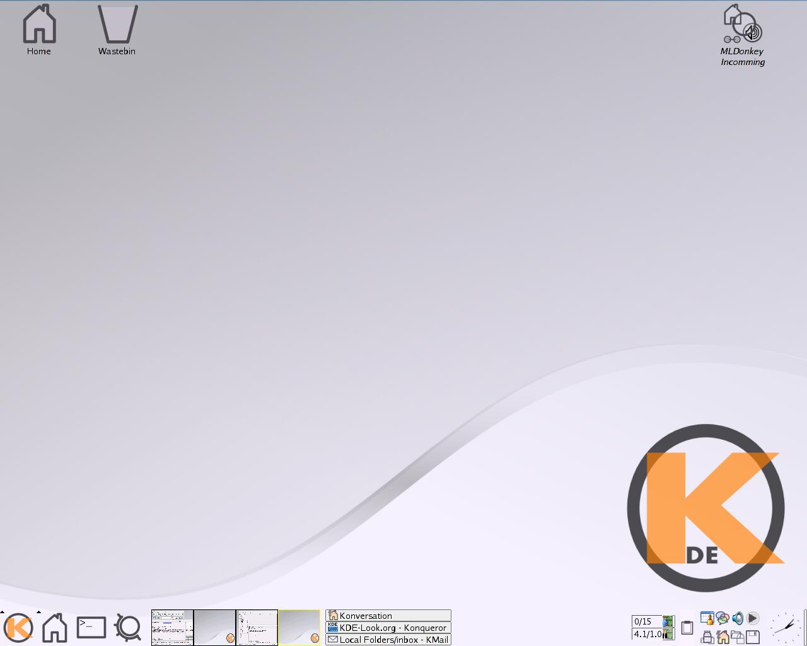Select the highlighted fourth desktop in pager
This screenshot has height=646, width=807.
pyautogui.click(x=299, y=628)
